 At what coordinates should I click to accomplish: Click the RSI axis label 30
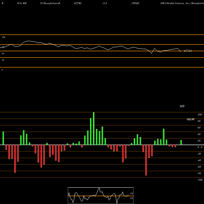click(3, 60)
